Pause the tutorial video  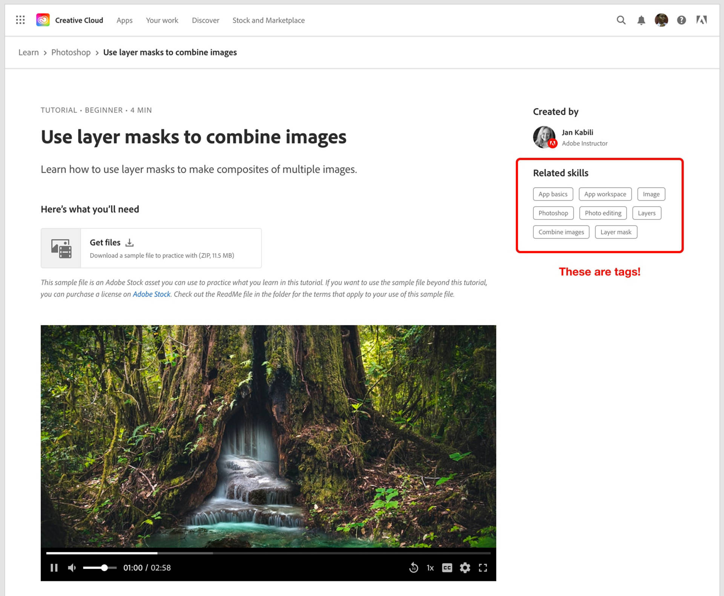pyautogui.click(x=54, y=568)
